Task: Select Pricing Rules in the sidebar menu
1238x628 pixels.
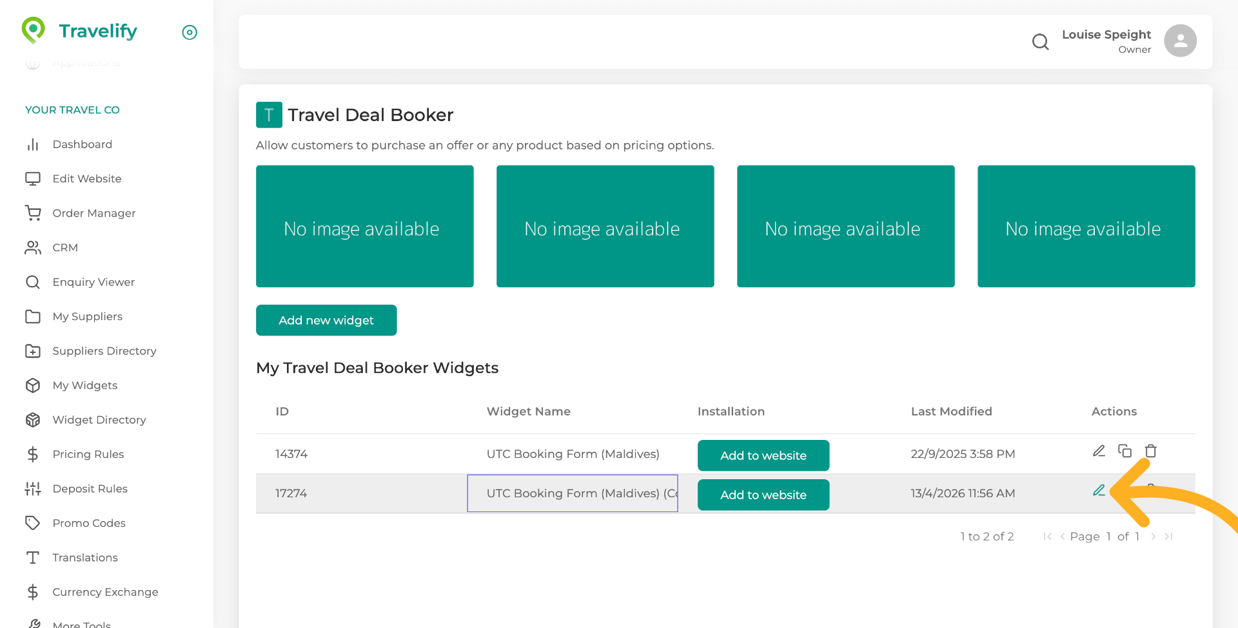Action: coord(88,454)
